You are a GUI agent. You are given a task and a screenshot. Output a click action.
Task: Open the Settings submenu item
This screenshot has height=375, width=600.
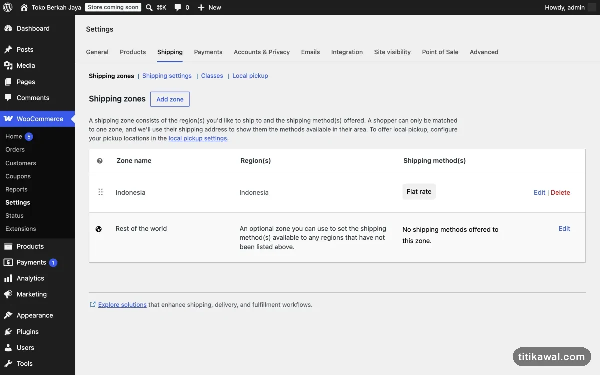[x=18, y=202]
